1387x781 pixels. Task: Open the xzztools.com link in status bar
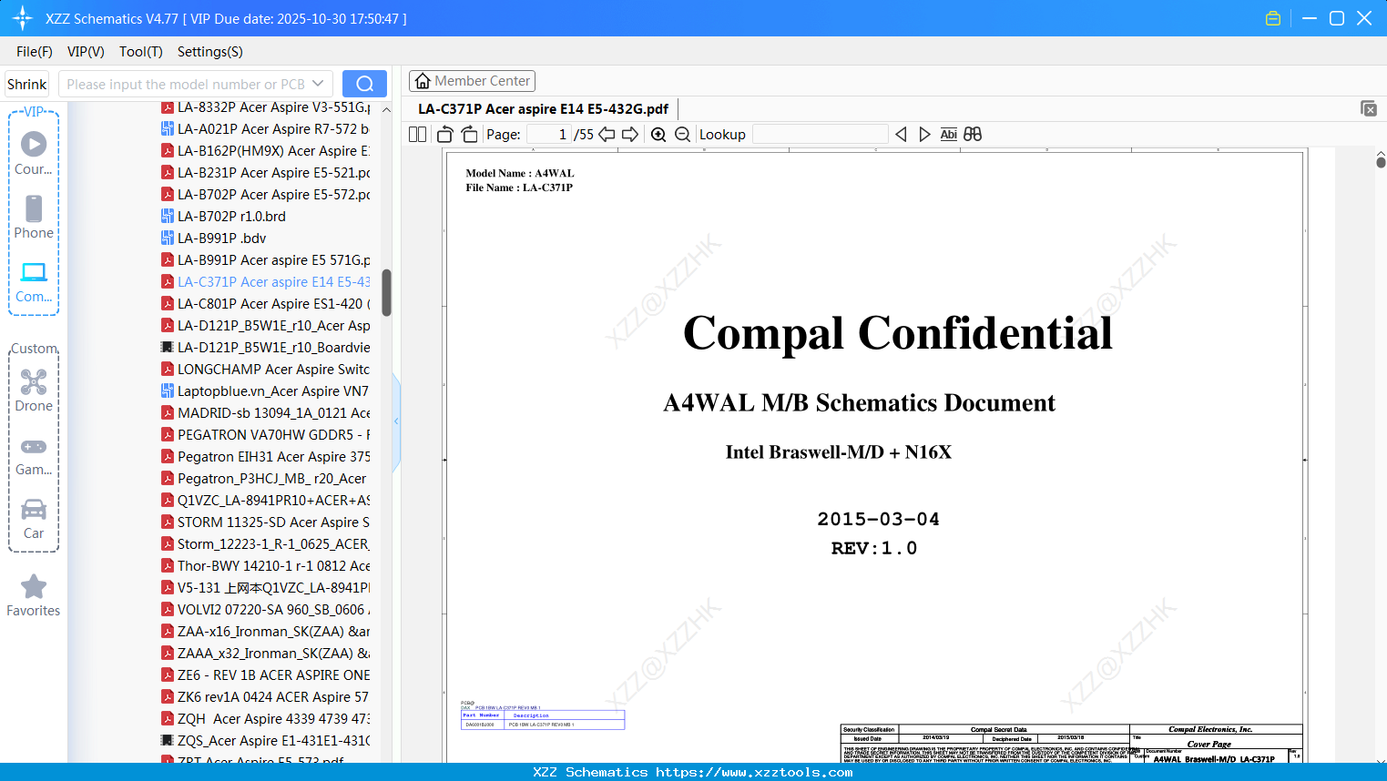click(754, 772)
